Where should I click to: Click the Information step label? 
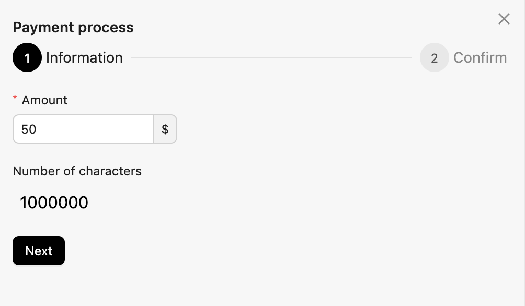84,57
